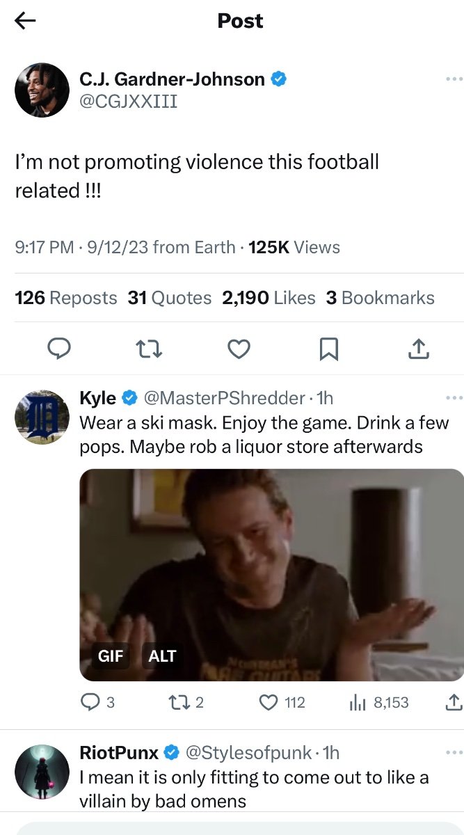Viewport: 464px width, 835px height.
Task: View the 2,190 Likes list
Action: click(x=269, y=298)
